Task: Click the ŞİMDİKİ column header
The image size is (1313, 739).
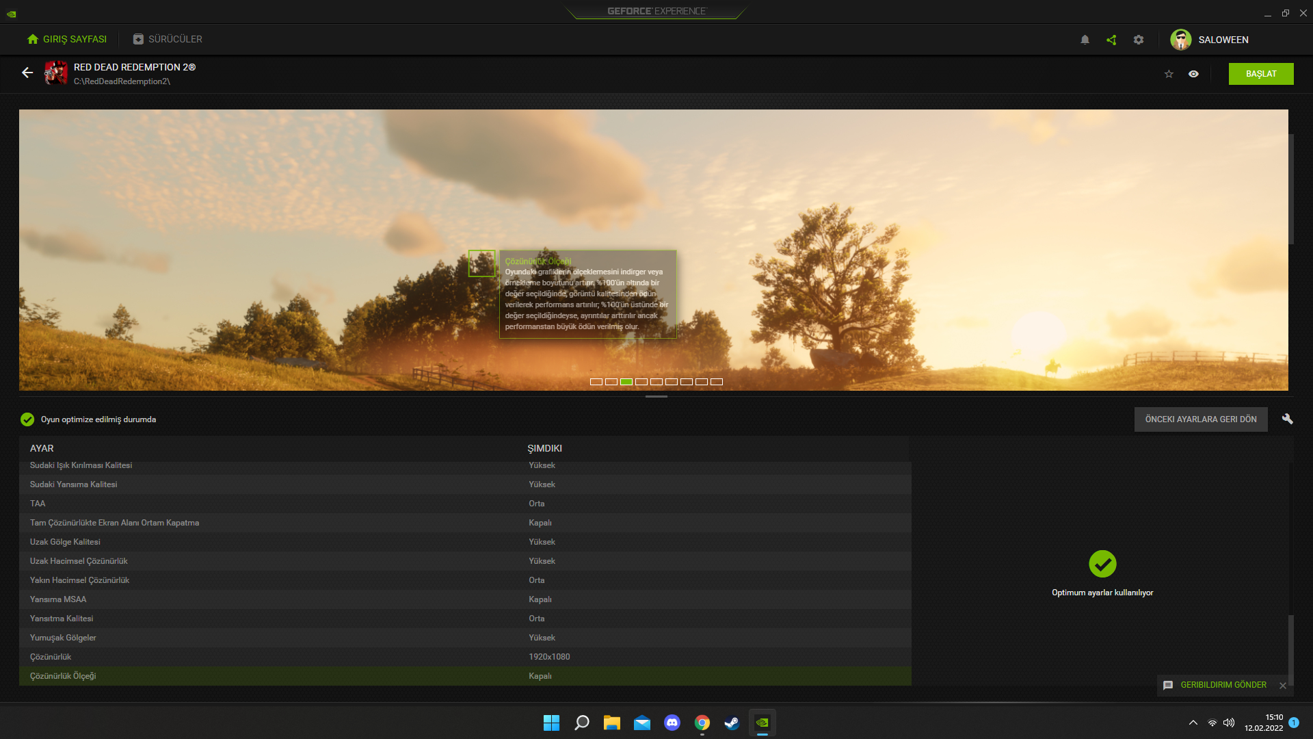Action: tap(544, 448)
